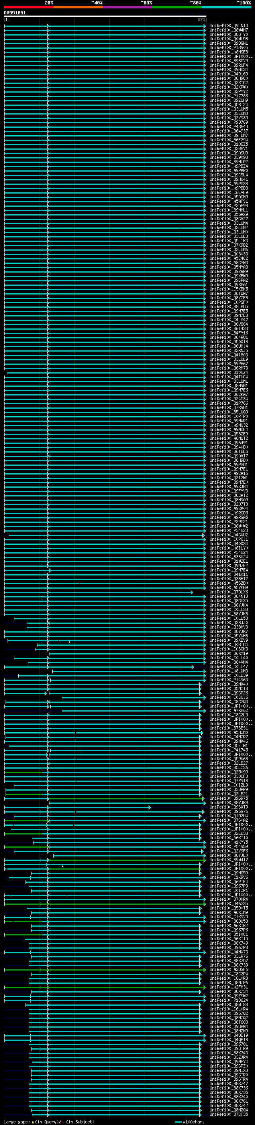Click the query end position 574
255x1125 pixels.
201,20
